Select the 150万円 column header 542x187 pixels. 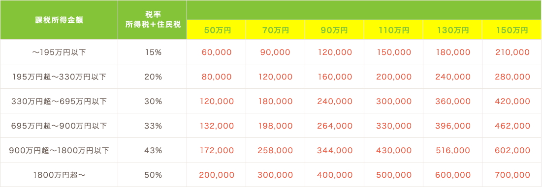click(x=512, y=30)
